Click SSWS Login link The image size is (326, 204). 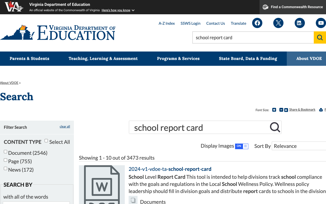click(x=191, y=23)
